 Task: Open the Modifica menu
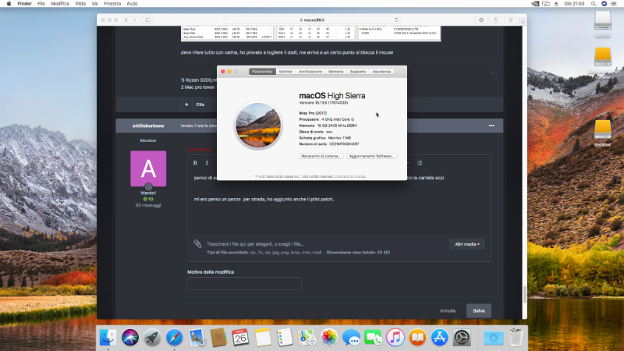click(60, 4)
